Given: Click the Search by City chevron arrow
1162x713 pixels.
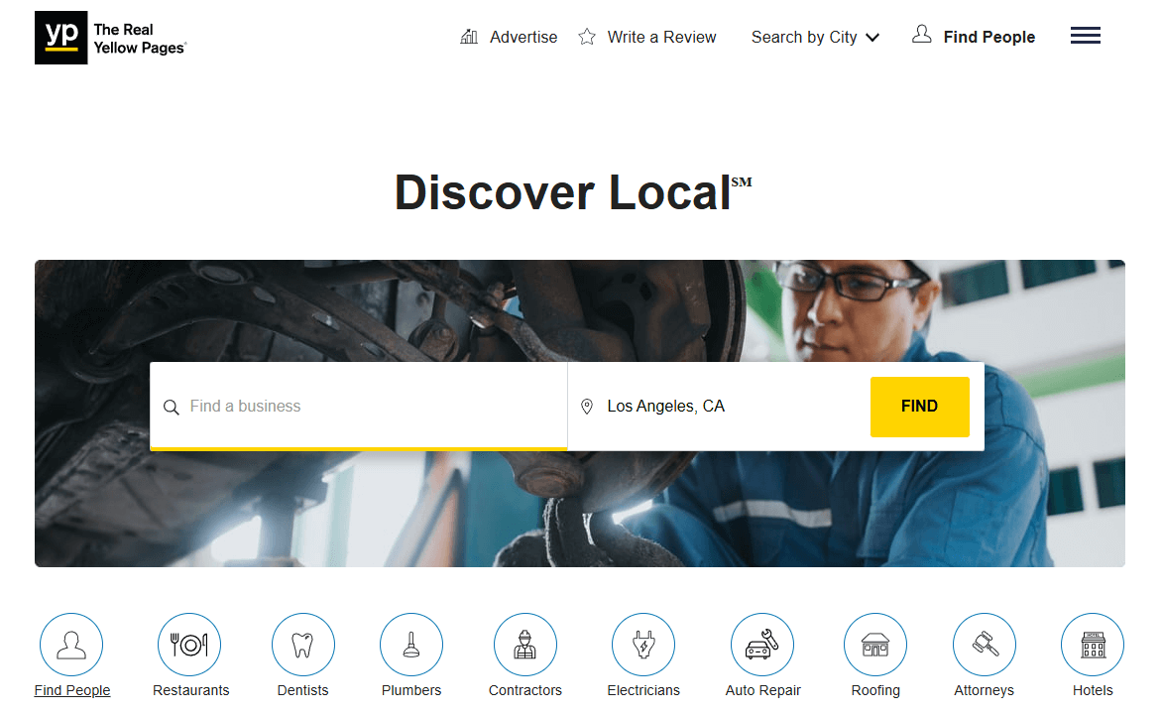Looking at the screenshot, I should click(x=873, y=37).
